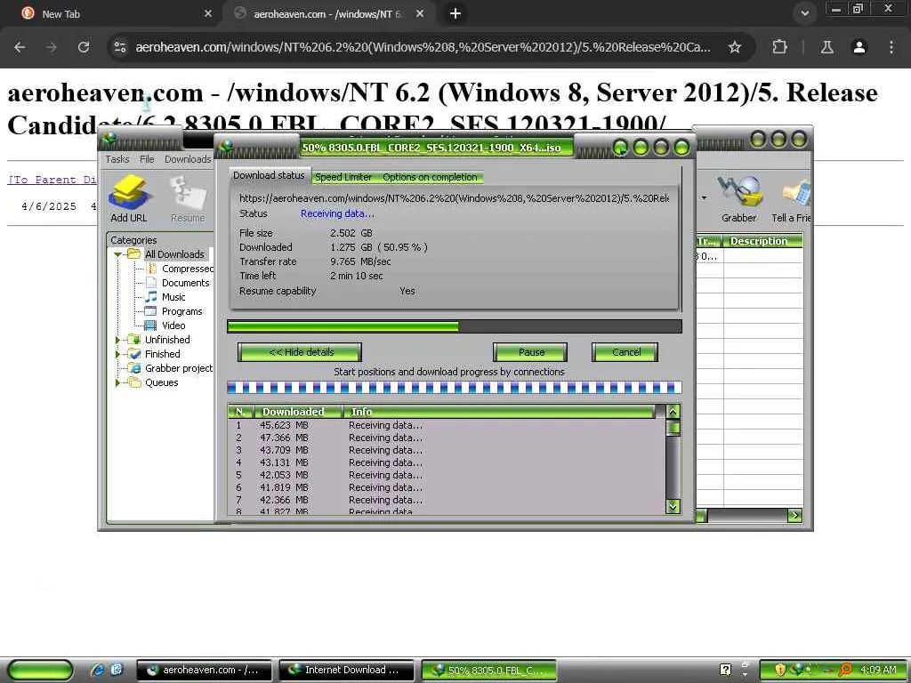Expand the Queues tree node
Screen dimensions: 911x683
pyautogui.click(x=117, y=382)
